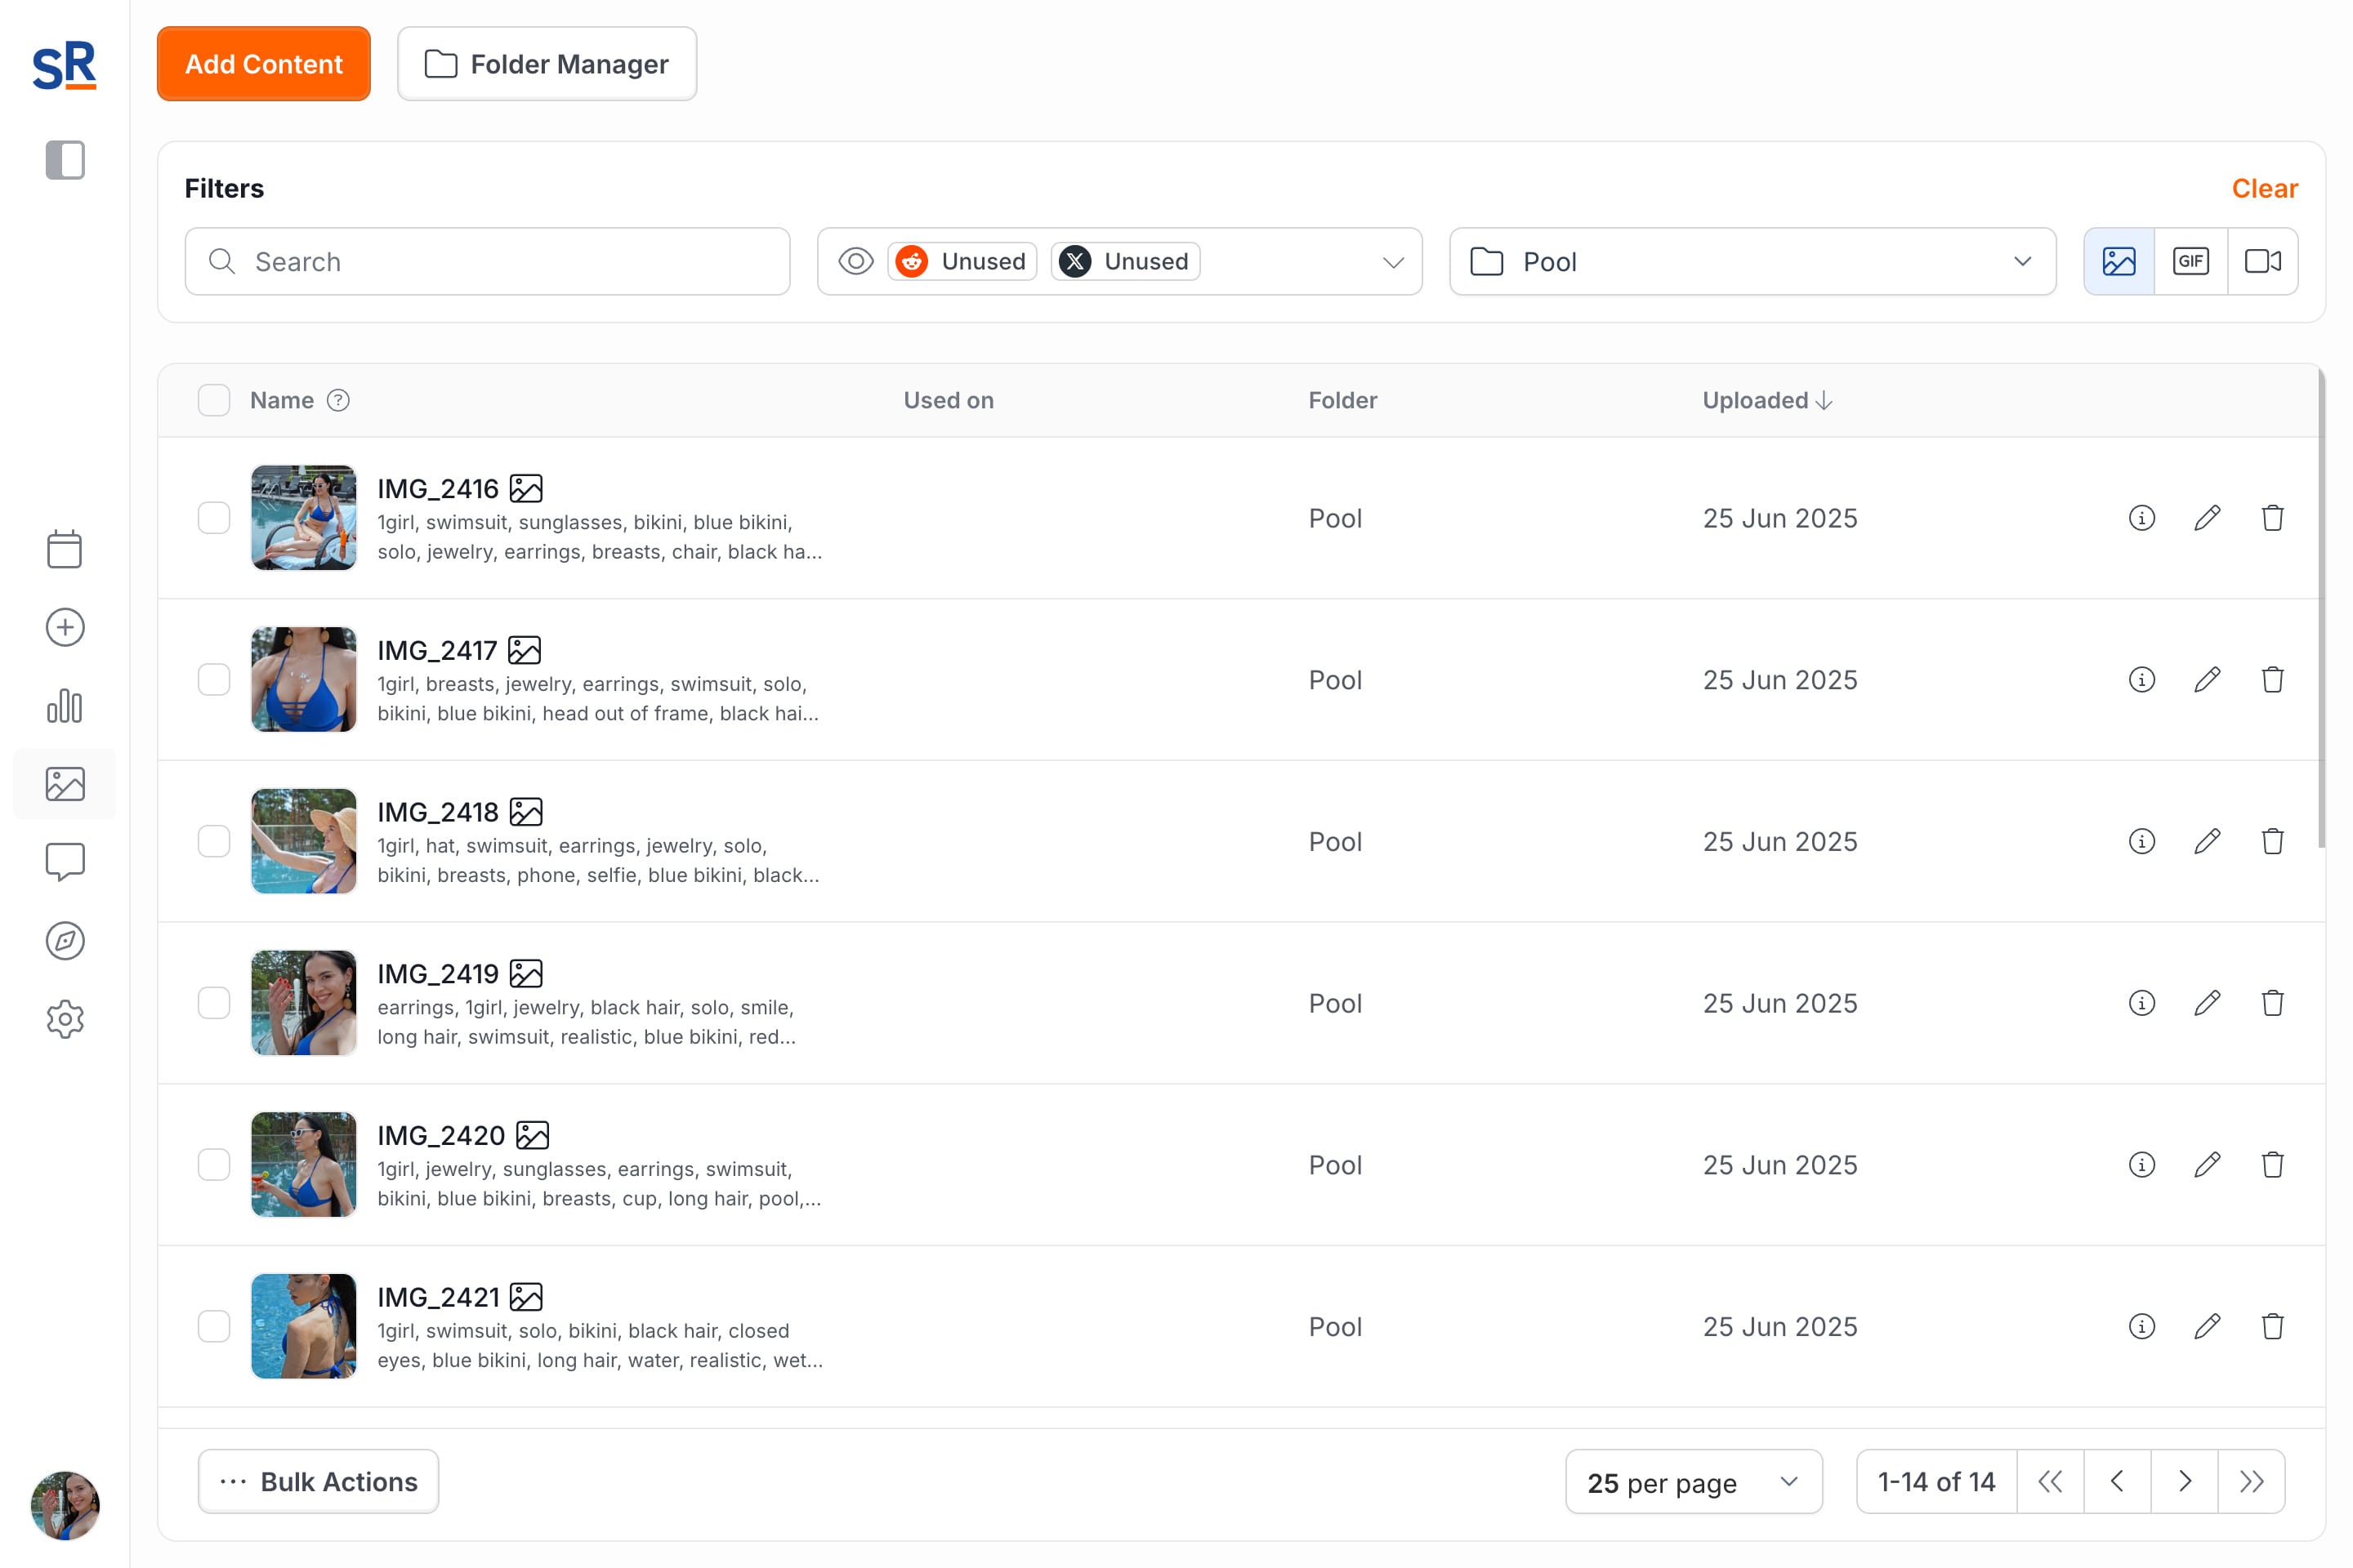
Task: Open analytics bar chart in sidebar
Action: pos(65,706)
